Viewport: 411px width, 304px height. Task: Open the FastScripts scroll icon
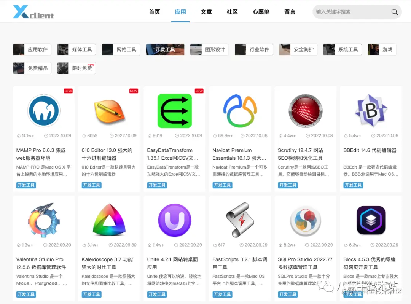240,220
